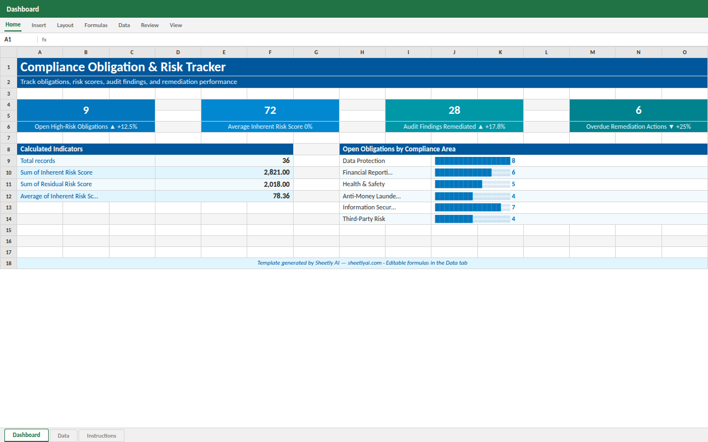Switch to the Data sheet tab

64,435
